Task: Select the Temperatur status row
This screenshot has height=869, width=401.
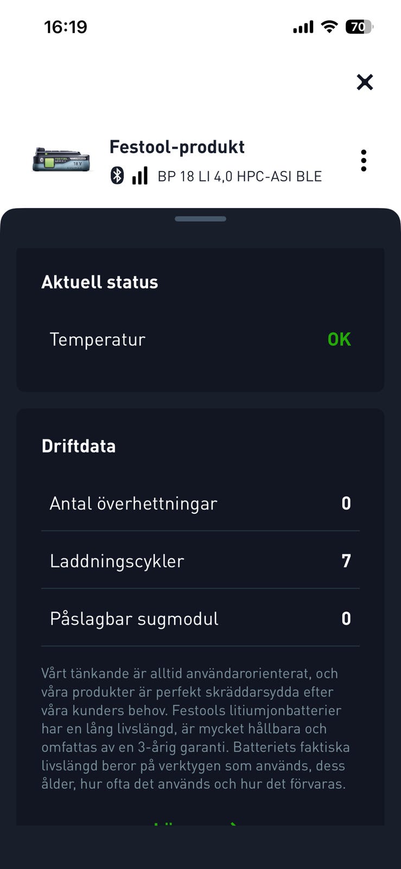Action: pyautogui.click(x=200, y=339)
